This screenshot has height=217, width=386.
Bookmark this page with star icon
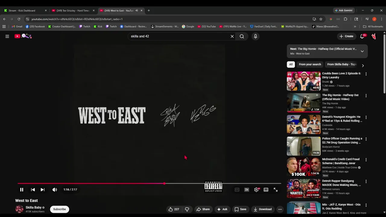click(321, 19)
